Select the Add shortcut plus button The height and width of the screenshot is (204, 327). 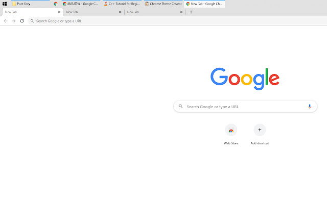[x=260, y=130]
